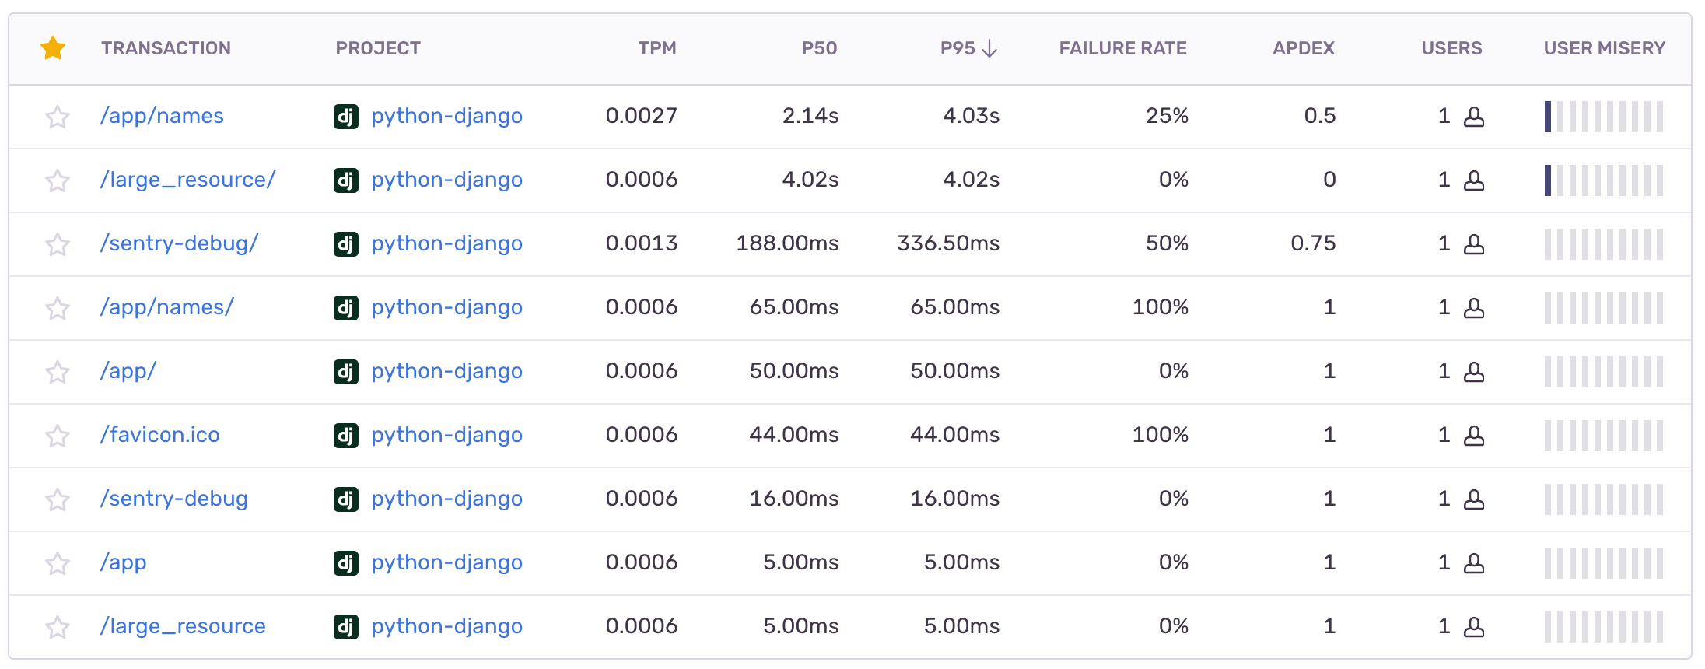Click the Django icon in /sentry-debug/ row
This screenshot has width=1705, height=669.
click(x=346, y=244)
